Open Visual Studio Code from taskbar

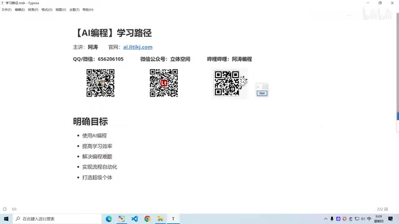[135, 218]
